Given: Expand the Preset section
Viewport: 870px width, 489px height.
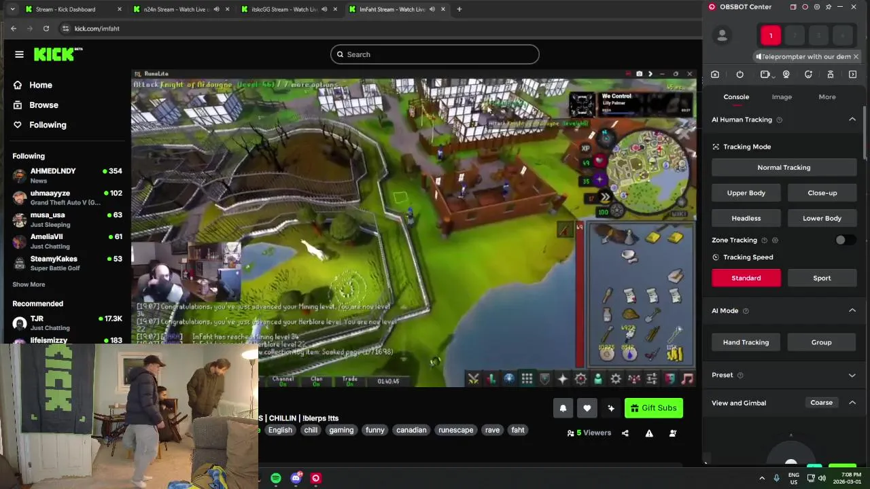Looking at the screenshot, I should point(852,375).
